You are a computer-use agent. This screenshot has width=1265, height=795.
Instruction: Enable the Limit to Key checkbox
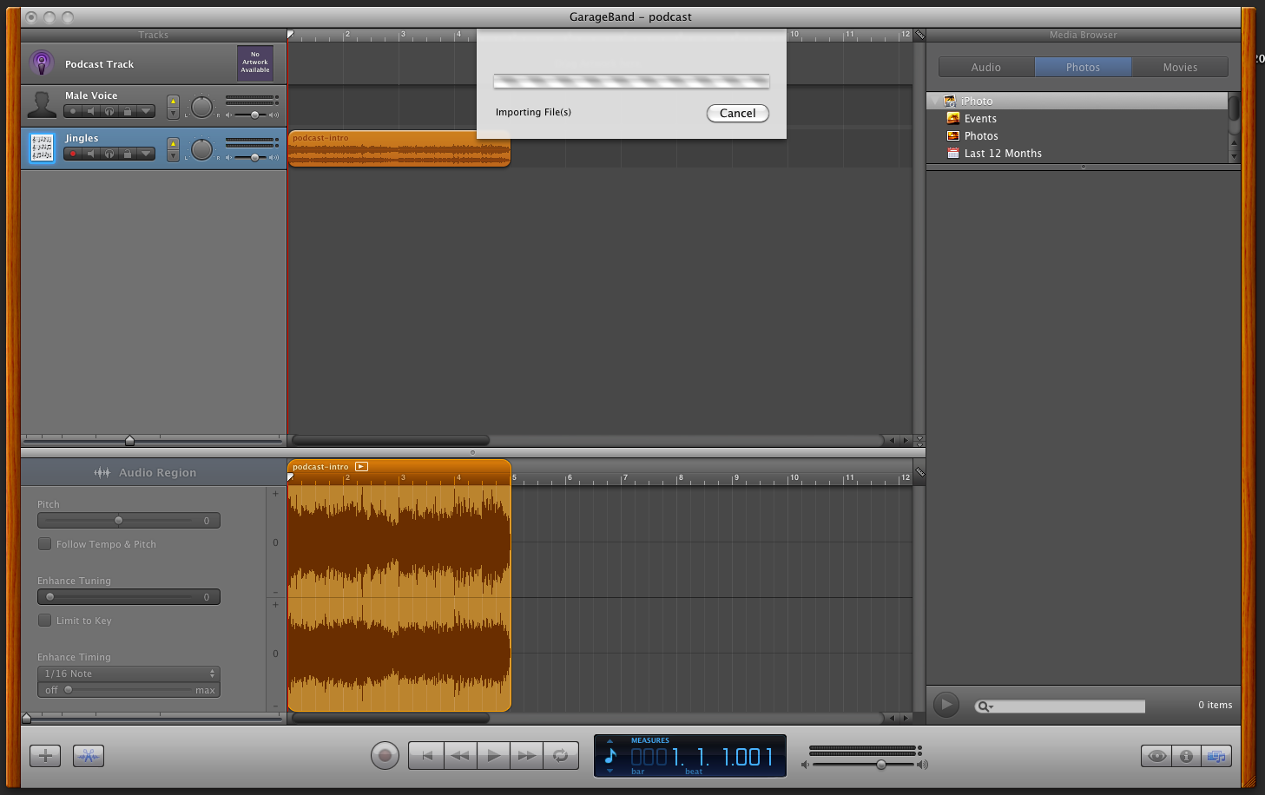(x=44, y=620)
